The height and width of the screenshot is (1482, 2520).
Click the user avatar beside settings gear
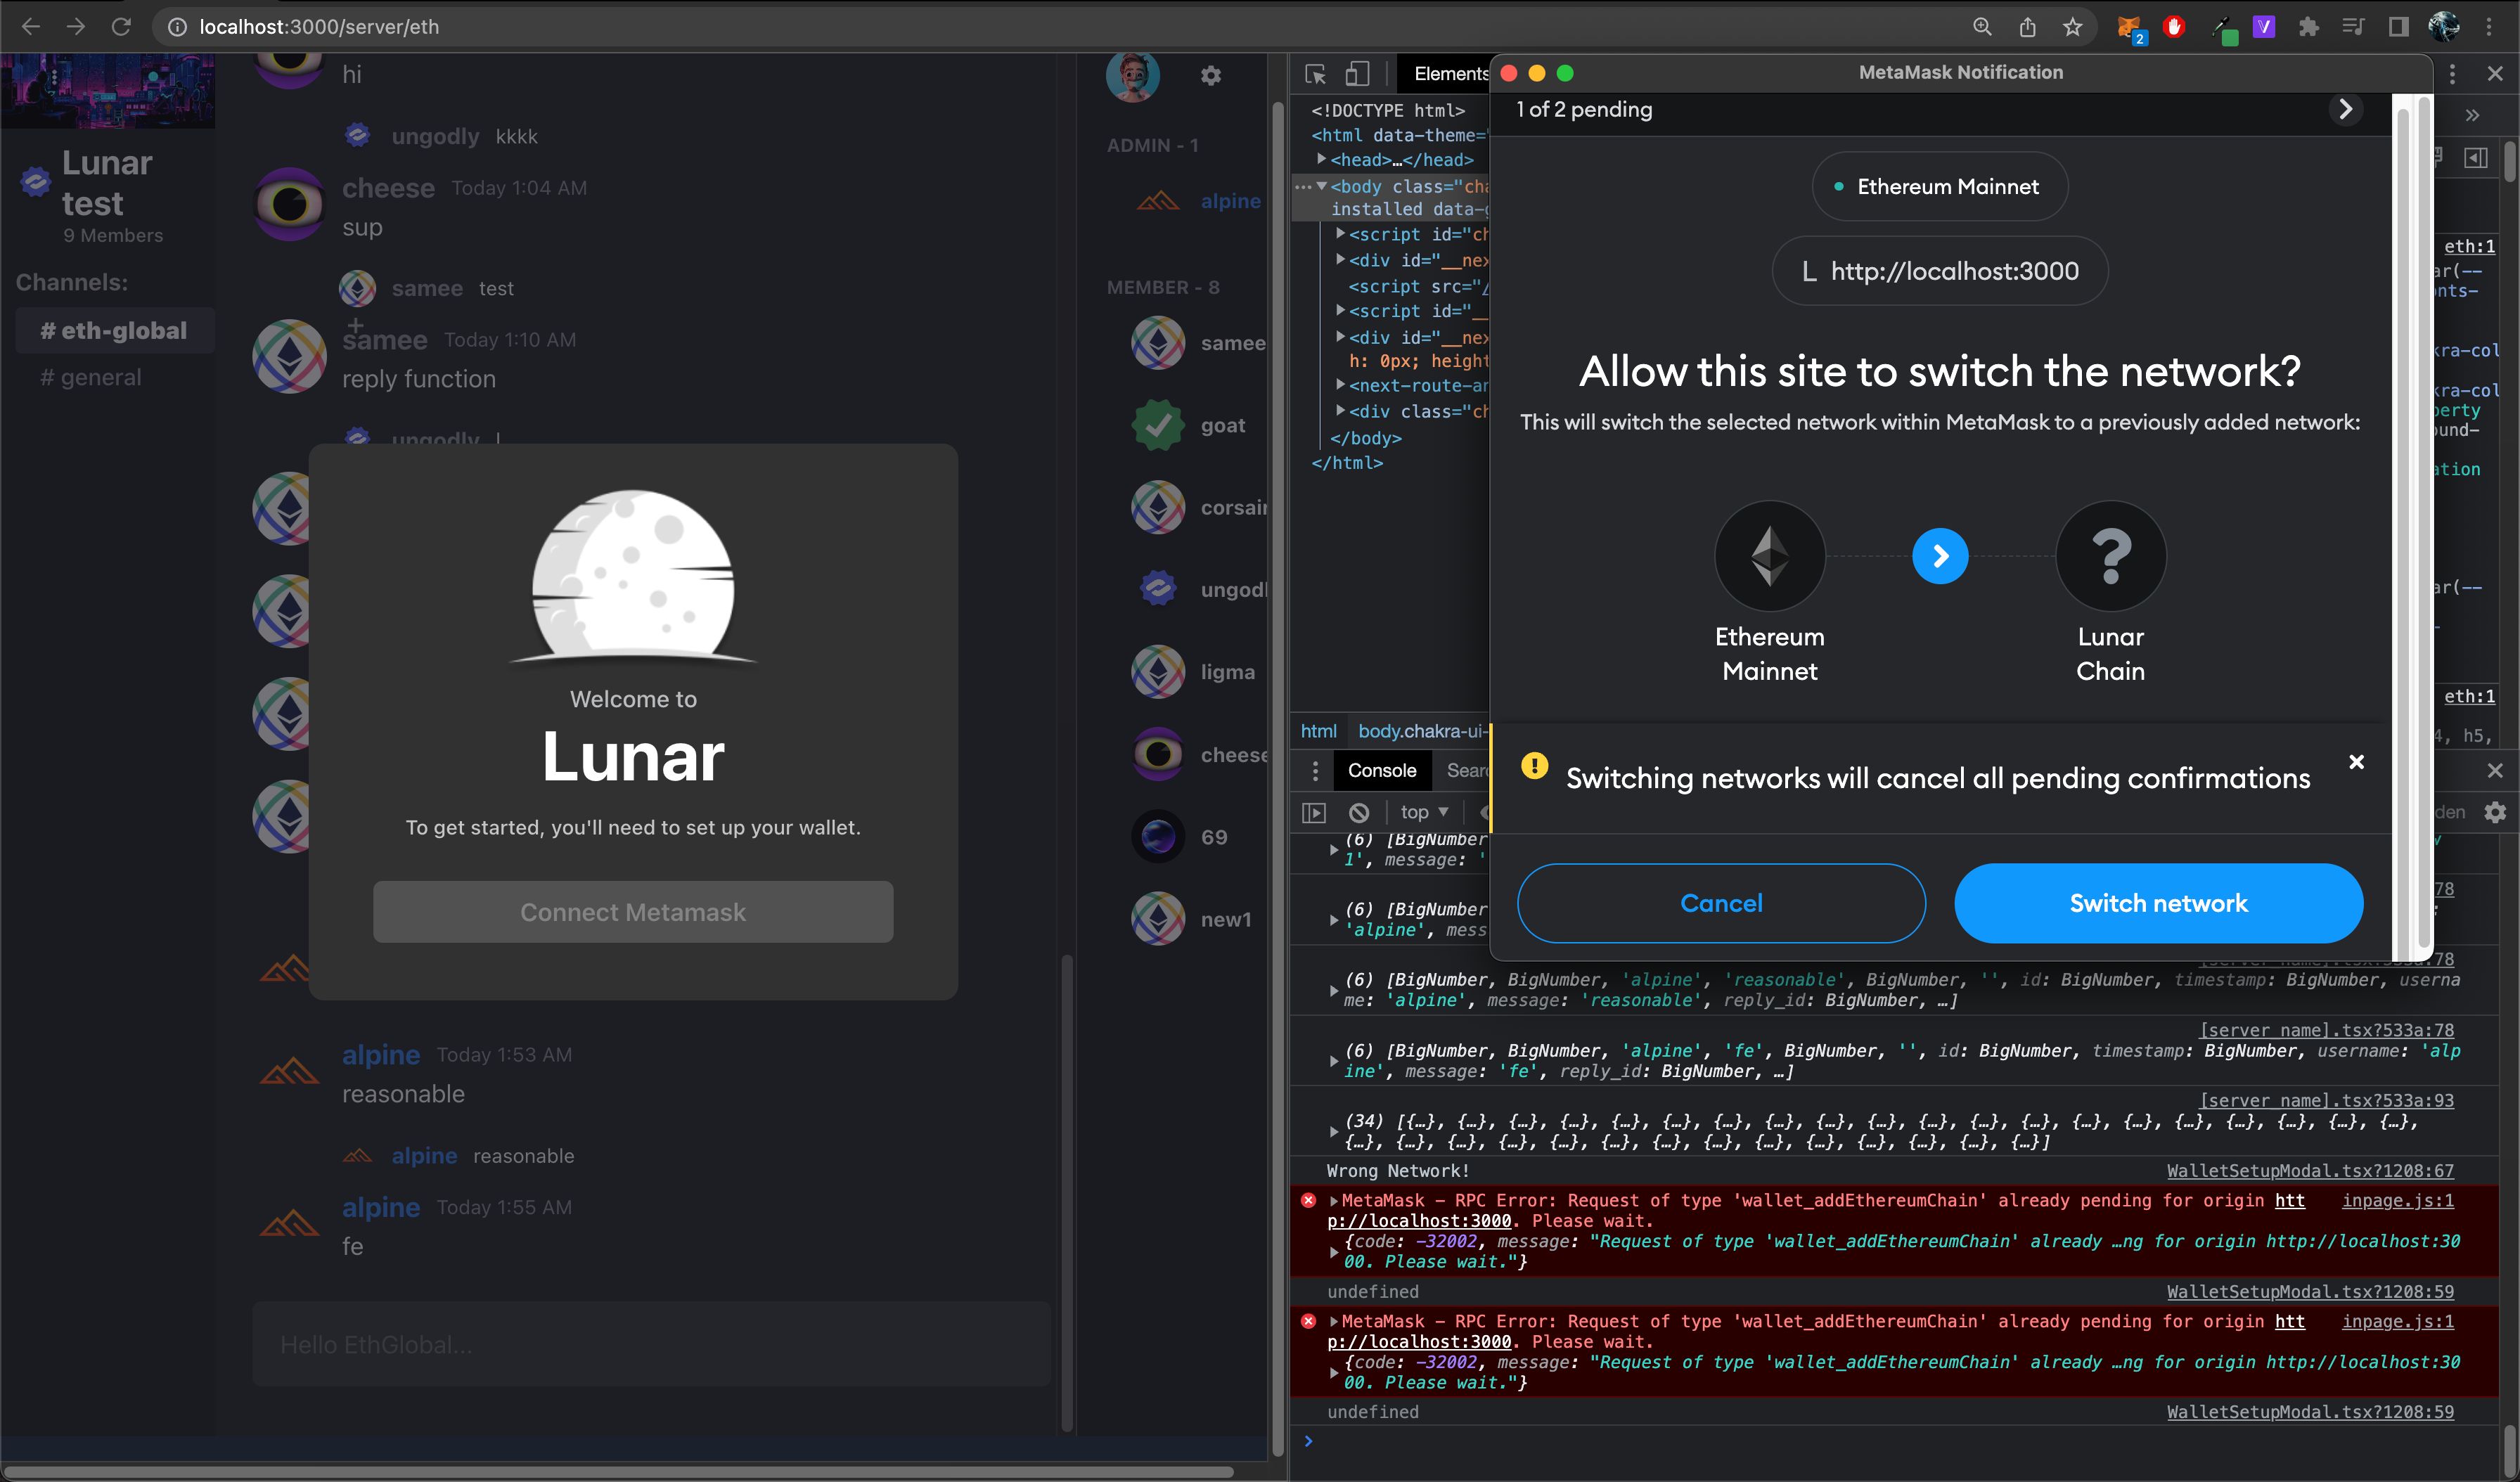(1133, 76)
